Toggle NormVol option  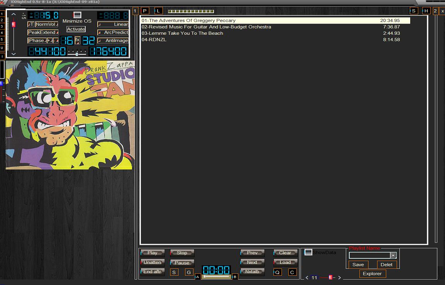(x=46, y=24)
